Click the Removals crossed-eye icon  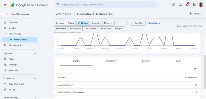[5, 70]
